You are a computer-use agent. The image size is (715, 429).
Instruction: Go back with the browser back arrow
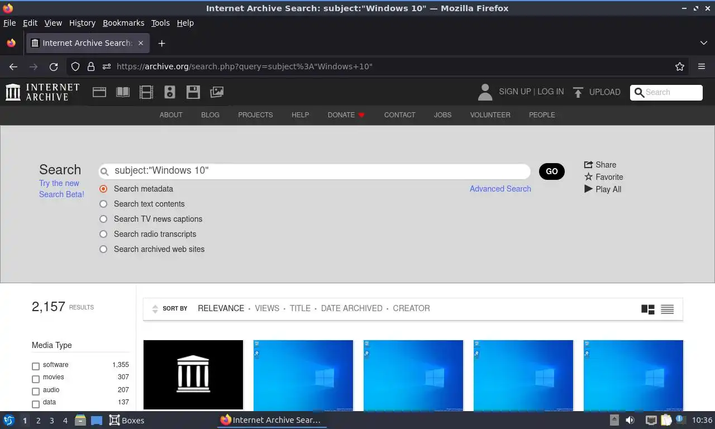13,66
